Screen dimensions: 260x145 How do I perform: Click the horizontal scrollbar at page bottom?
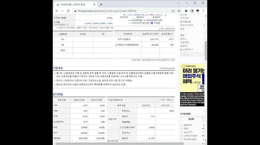(x=119, y=144)
